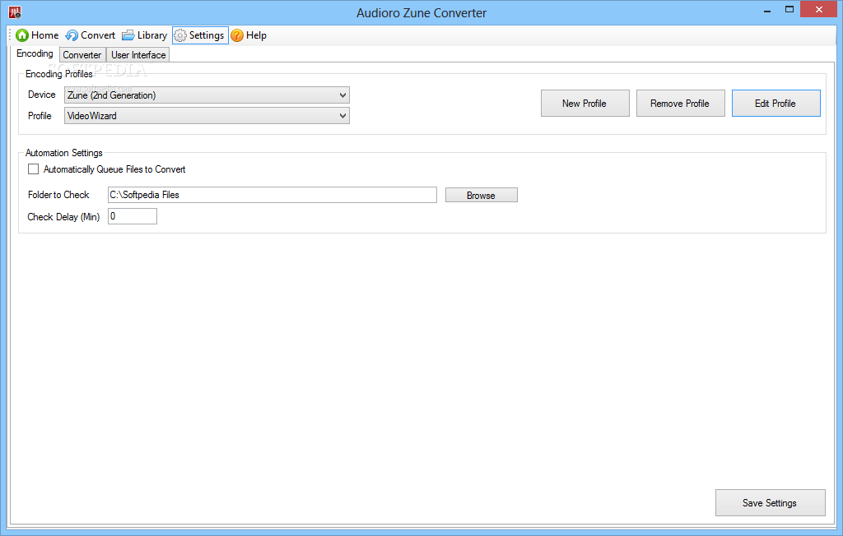The height and width of the screenshot is (536, 843).
Task: Click the Automatically Queue Files to Convert label
Action: (x=114, y=169)
